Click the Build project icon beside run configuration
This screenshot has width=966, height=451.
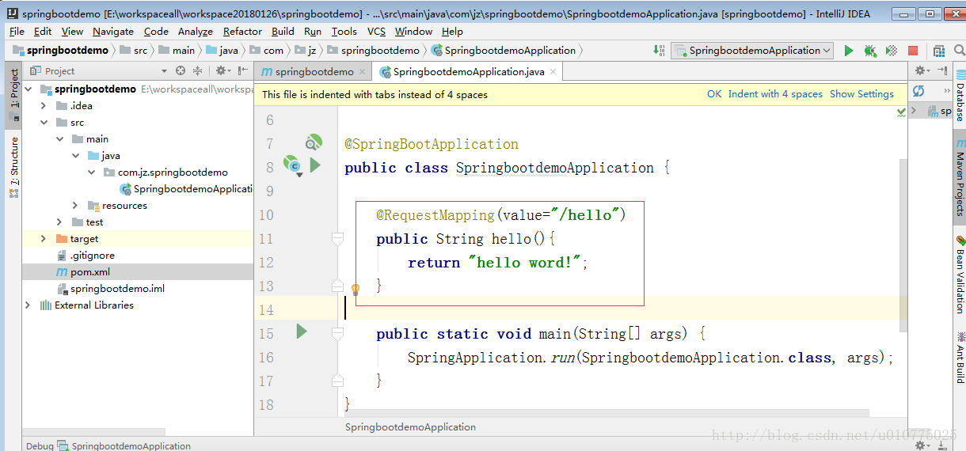point(659,50)
